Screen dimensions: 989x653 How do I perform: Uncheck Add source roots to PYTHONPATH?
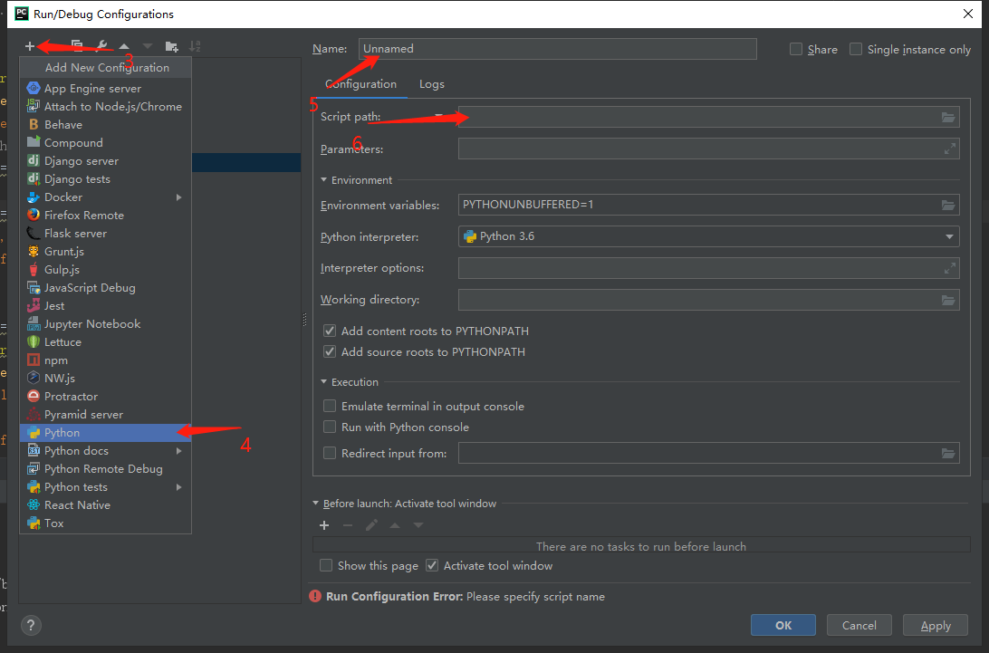tap(330, 352)
